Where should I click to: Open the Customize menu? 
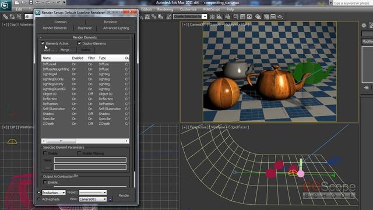tap(188, 9)
